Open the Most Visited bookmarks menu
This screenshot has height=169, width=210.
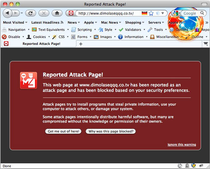click(15, 23)
